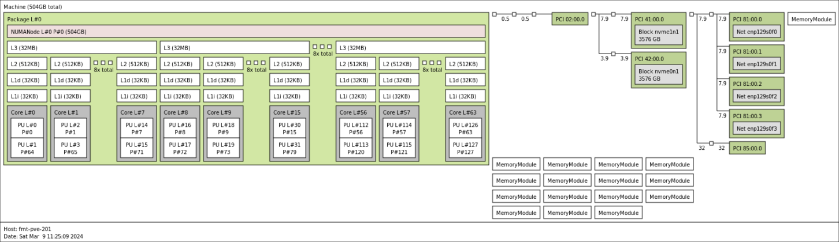This screenshot has height=242, width=839.
Task: Select the first L3 (32MB) cache box
Action: pos(82,47)
